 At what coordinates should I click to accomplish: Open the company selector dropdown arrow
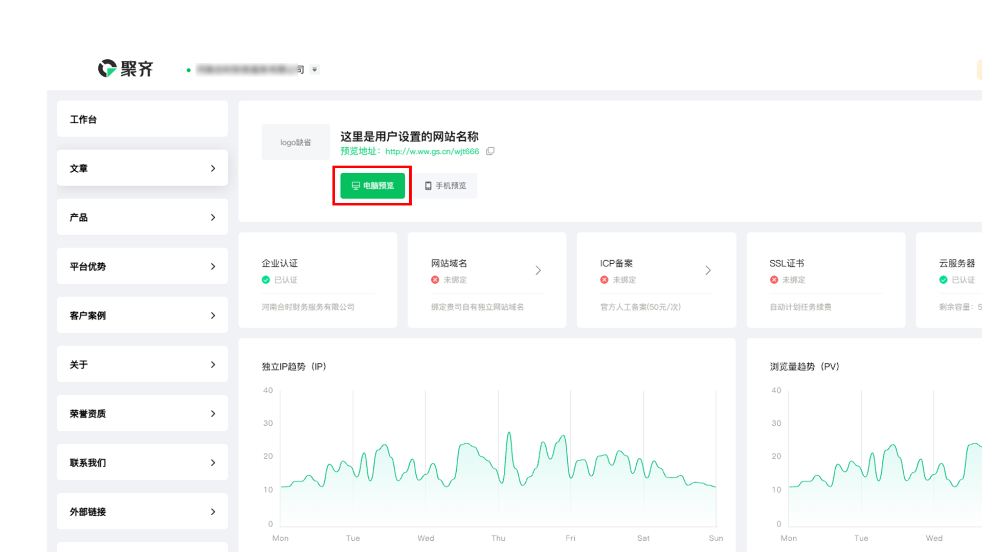coord(315,70)
